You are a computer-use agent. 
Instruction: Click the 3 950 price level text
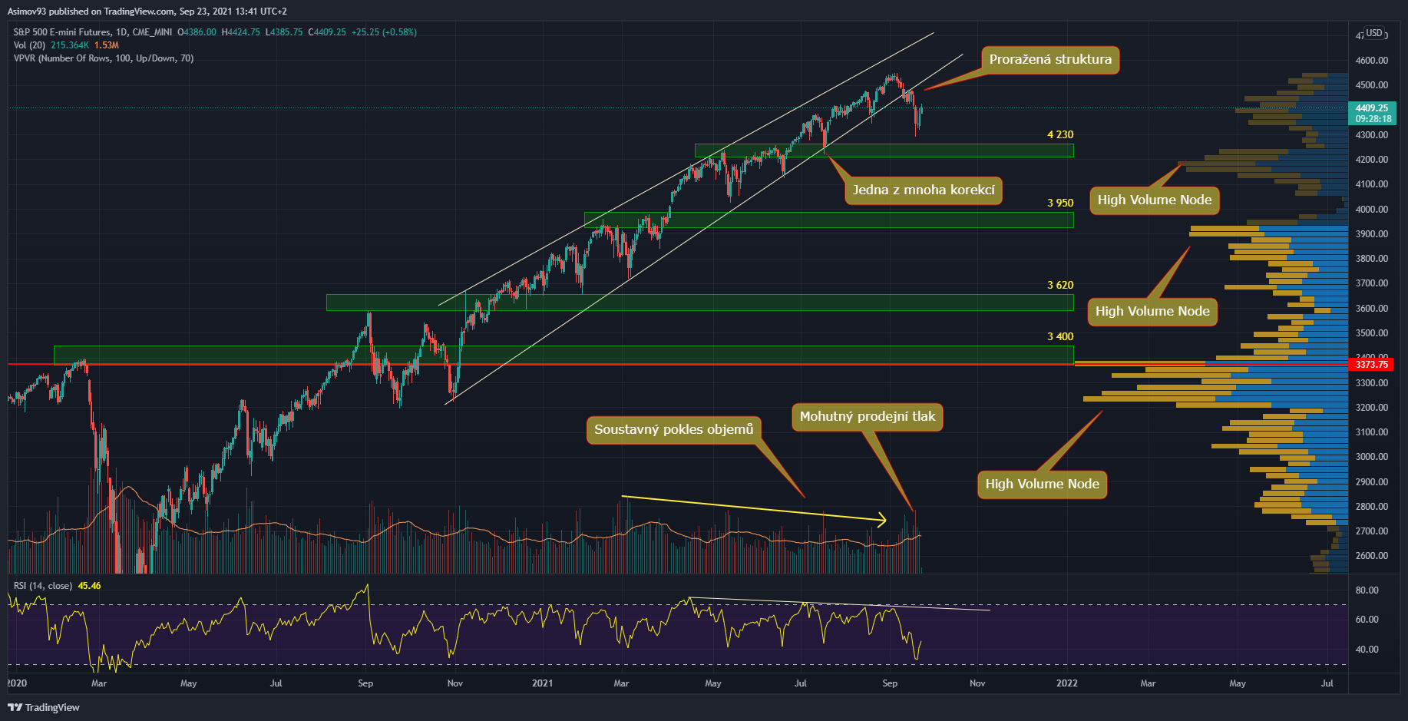tap(1059, 203)
